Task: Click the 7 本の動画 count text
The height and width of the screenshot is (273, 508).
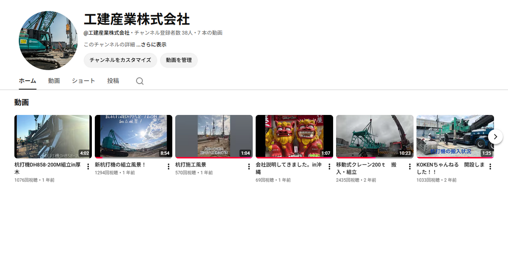Action: click(210, 33)
